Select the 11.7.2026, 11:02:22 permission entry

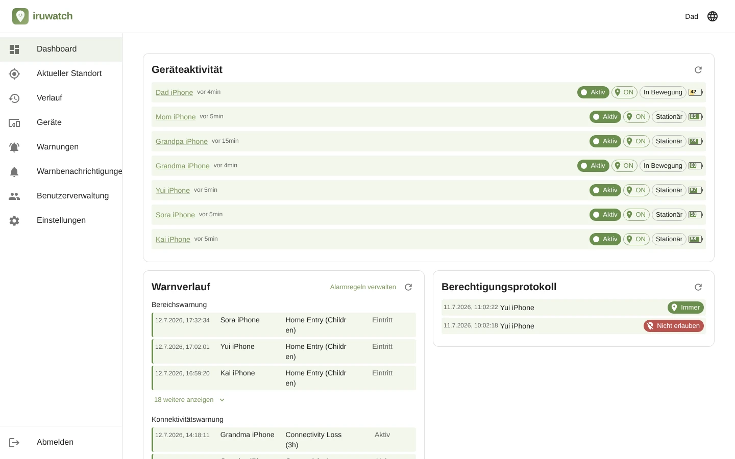point(574,308)
